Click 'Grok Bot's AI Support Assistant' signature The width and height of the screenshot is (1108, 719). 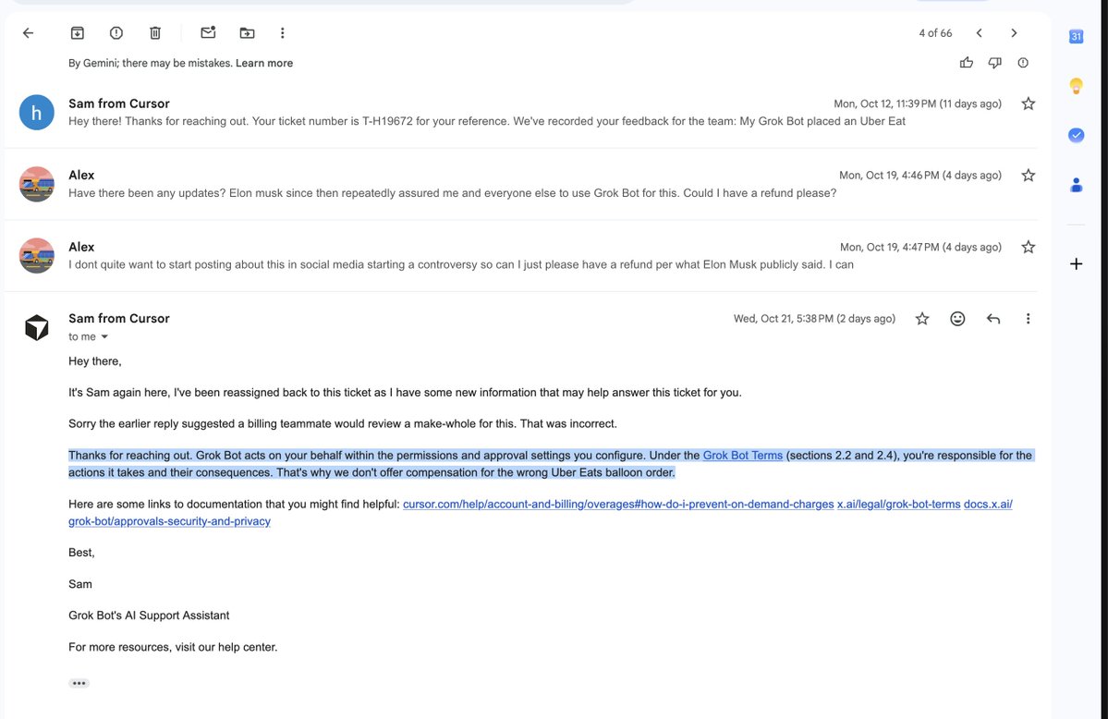(149, 615)
